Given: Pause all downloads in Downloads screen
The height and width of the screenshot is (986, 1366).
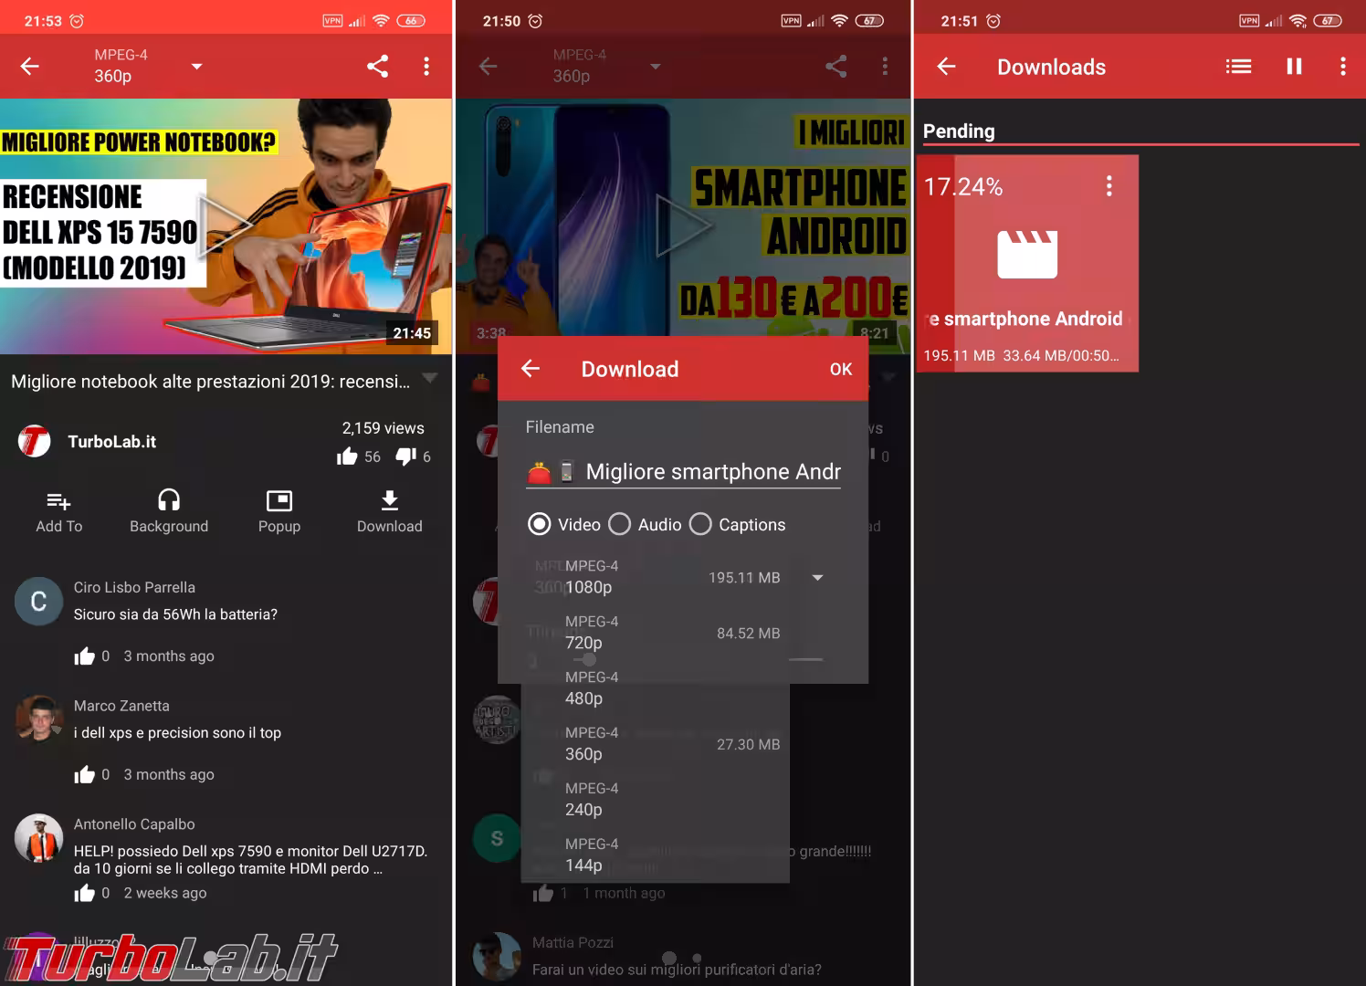Looking at the screenshot, I should tap(1294, 66).
